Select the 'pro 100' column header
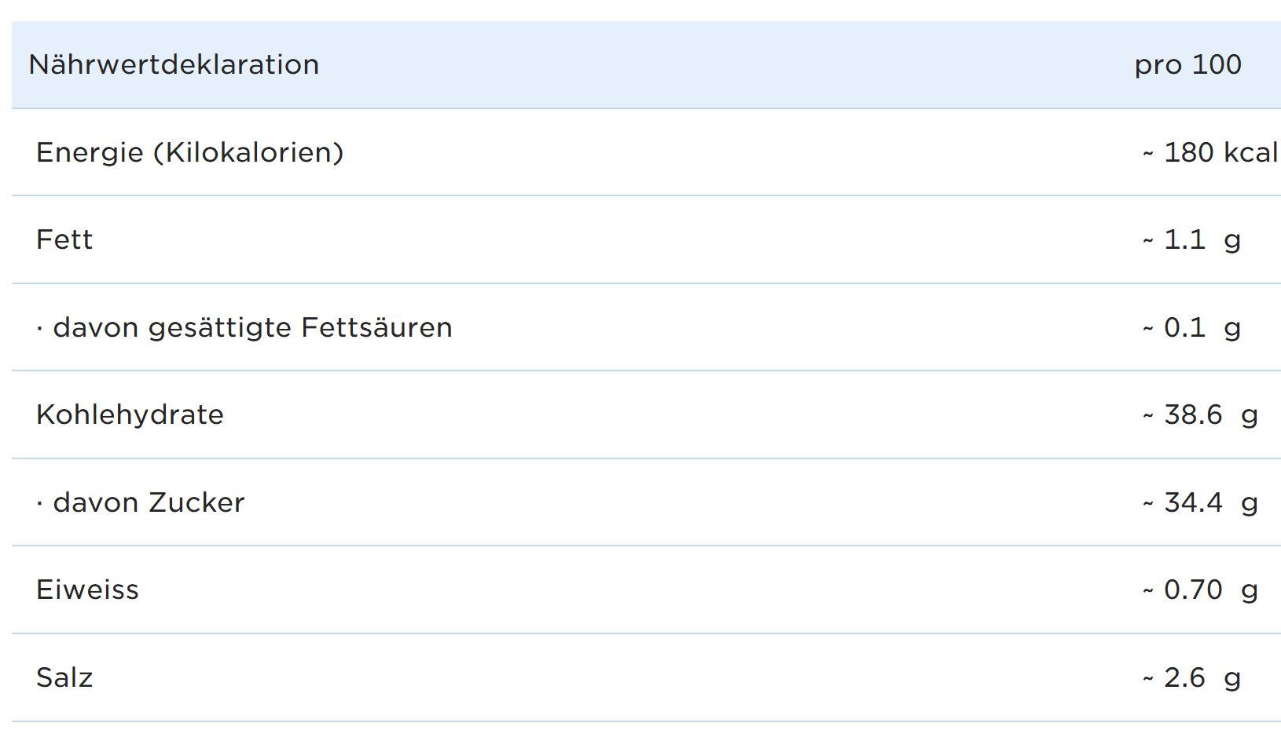1281x730 pixels. click(1187, 64)
